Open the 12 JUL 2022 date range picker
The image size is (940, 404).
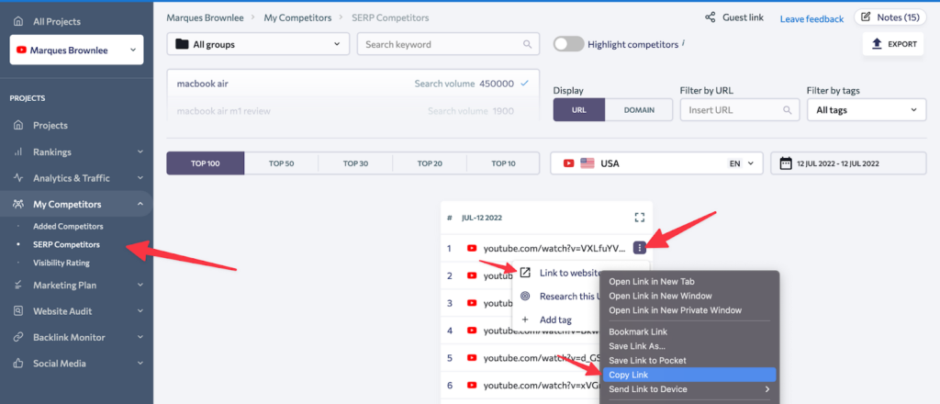[x=848, y=163]
